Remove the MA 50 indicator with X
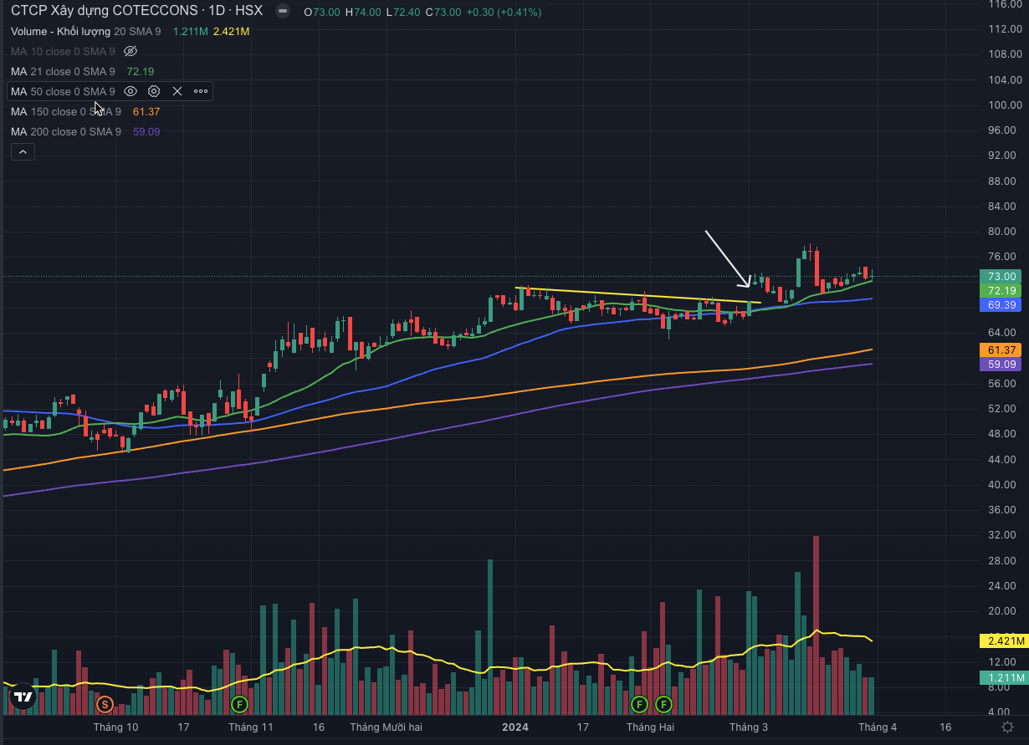The width and height of the screenshot is (1029, 745). [177, 91]
